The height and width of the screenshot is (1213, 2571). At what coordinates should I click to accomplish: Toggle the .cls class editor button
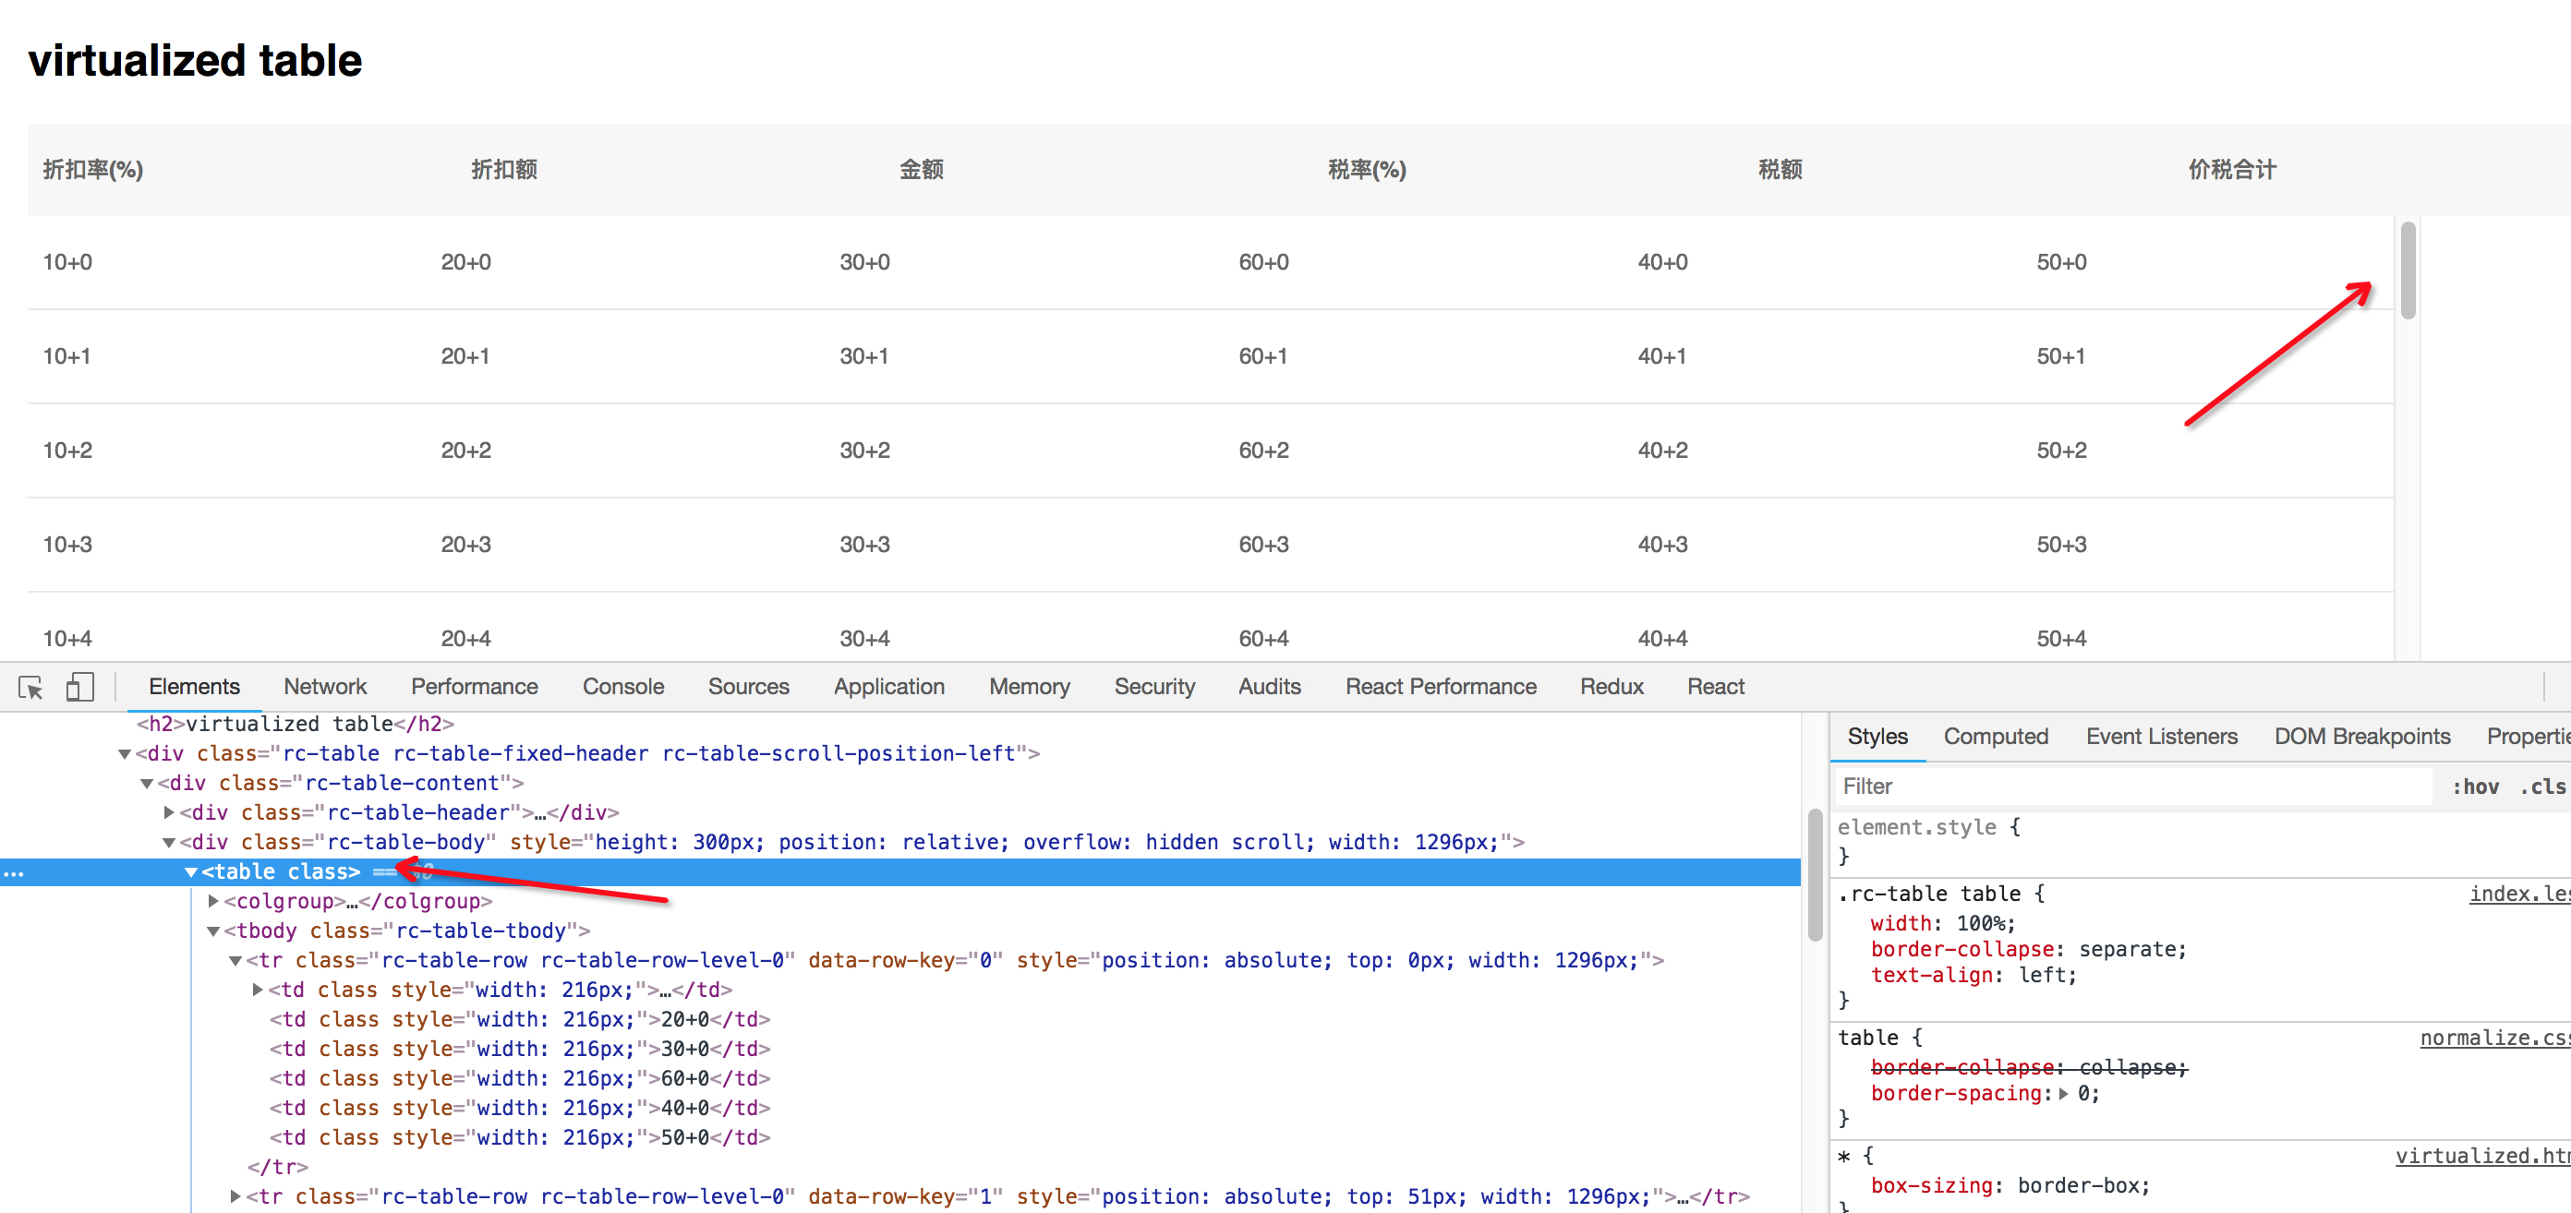coord(2542,787)
